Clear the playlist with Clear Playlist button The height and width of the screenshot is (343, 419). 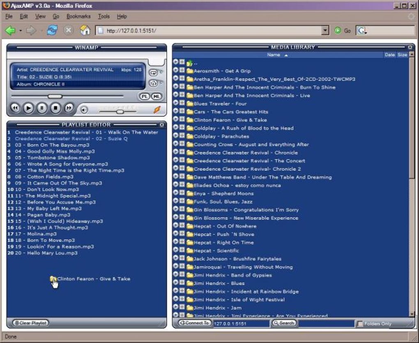(x=31, y=323)
